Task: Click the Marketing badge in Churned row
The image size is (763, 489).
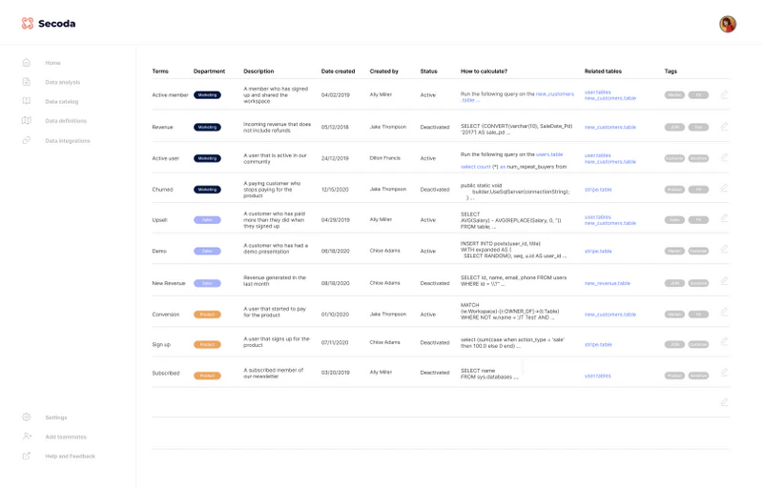Action: tap(207, 190)
